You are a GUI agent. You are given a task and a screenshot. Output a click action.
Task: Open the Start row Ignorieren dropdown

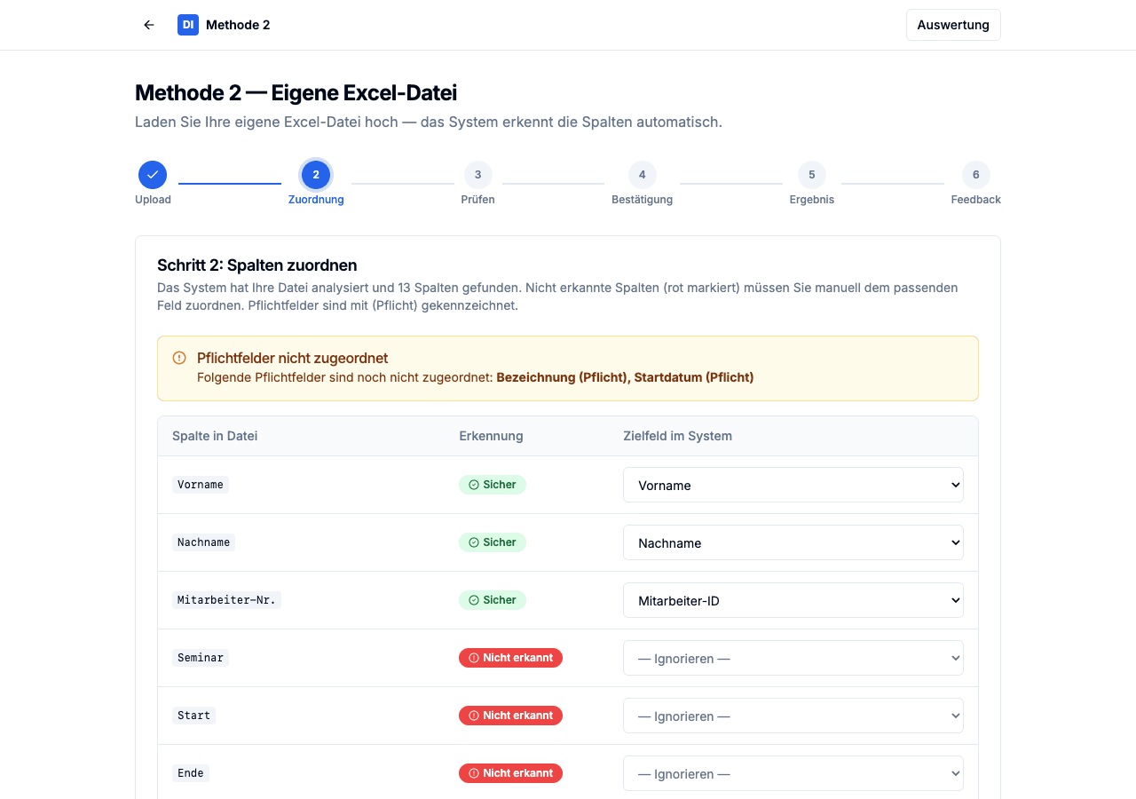(x=793, y=716)
